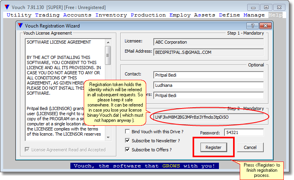294x180 pixels.
Task: Uncheck Subscribe to Newsletter checkbox
Action: pyautogui.click(x=127, y=140)
